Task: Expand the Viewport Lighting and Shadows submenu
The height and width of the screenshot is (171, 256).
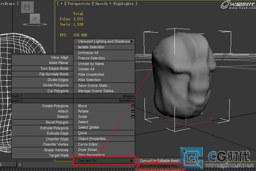Action: 104,42
